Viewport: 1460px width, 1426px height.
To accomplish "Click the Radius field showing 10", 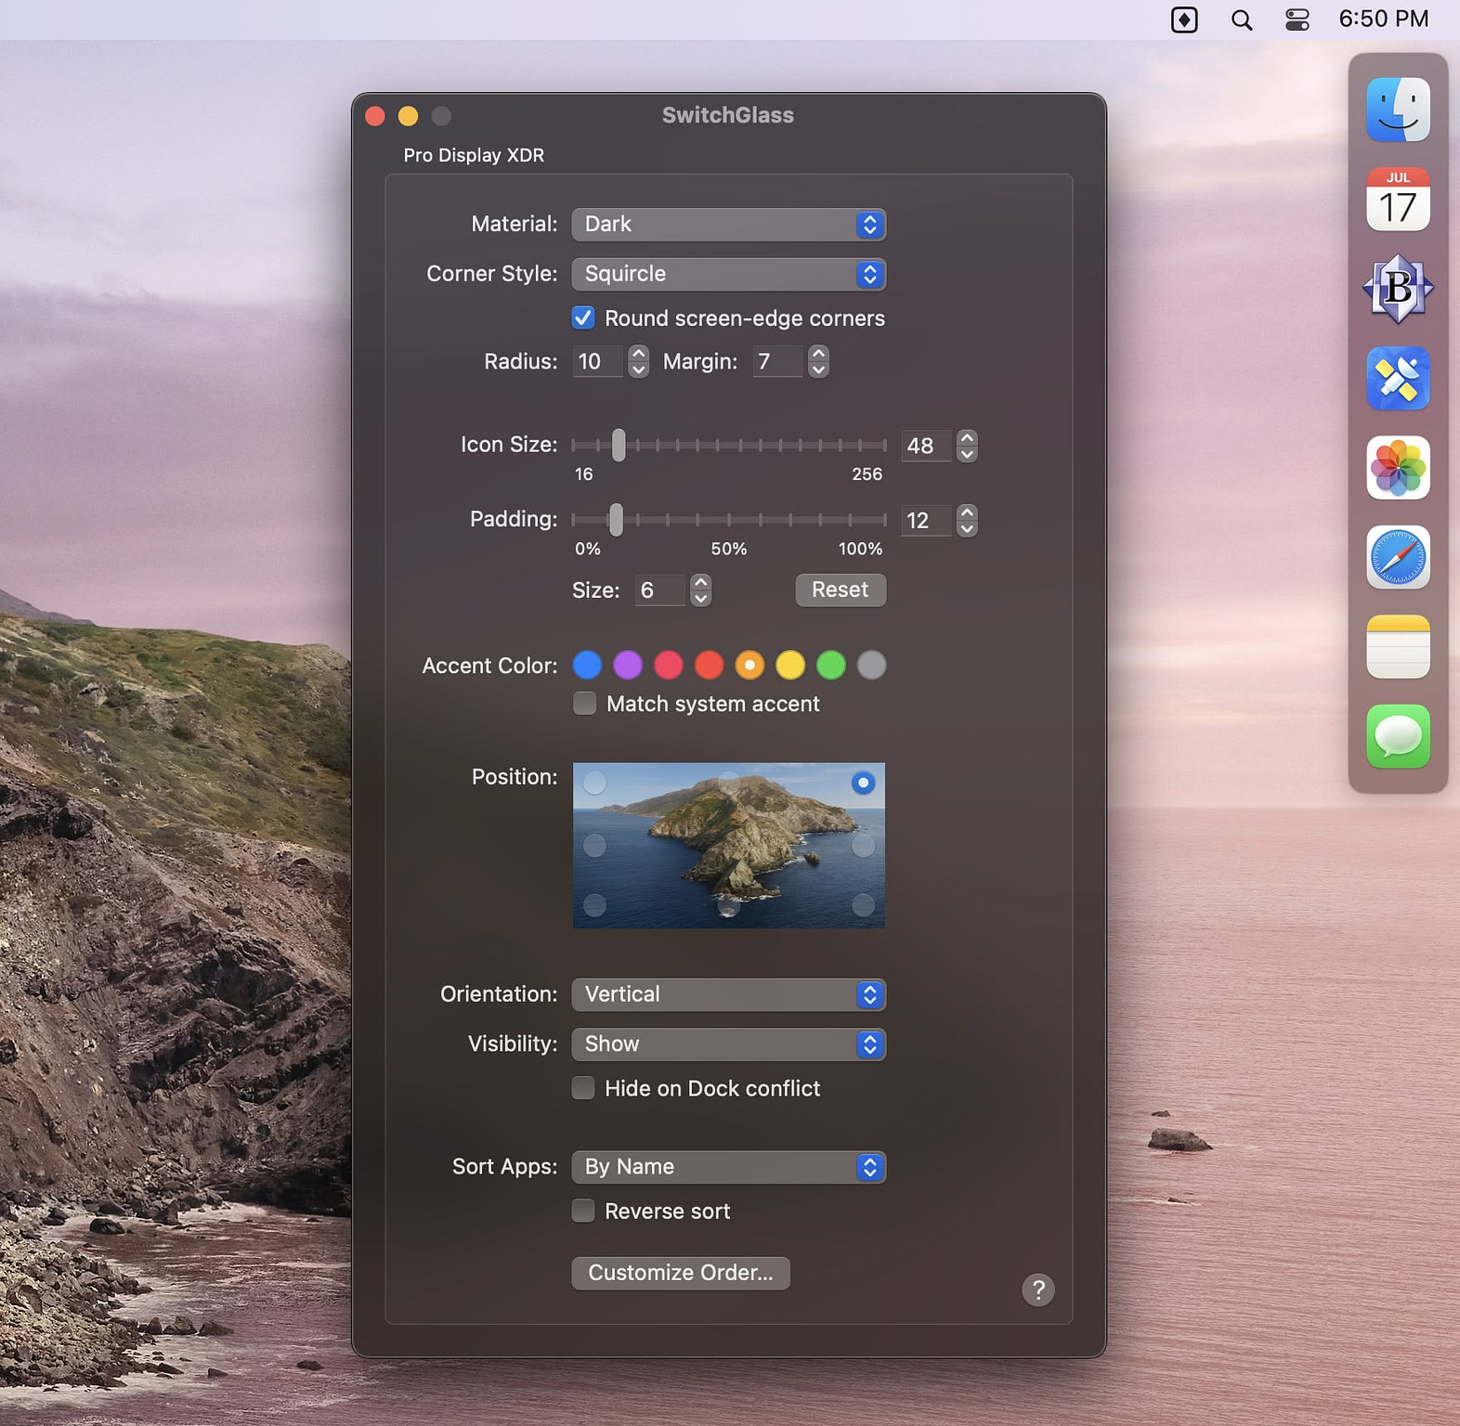I will pos(597,361).
